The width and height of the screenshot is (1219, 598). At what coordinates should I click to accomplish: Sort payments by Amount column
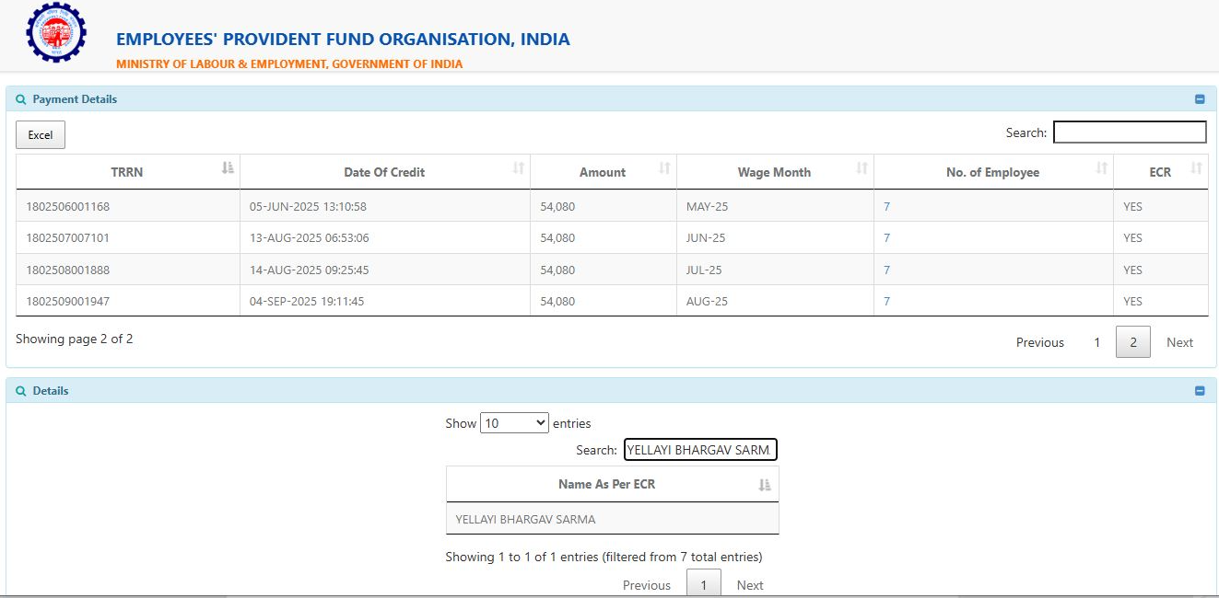603,172
